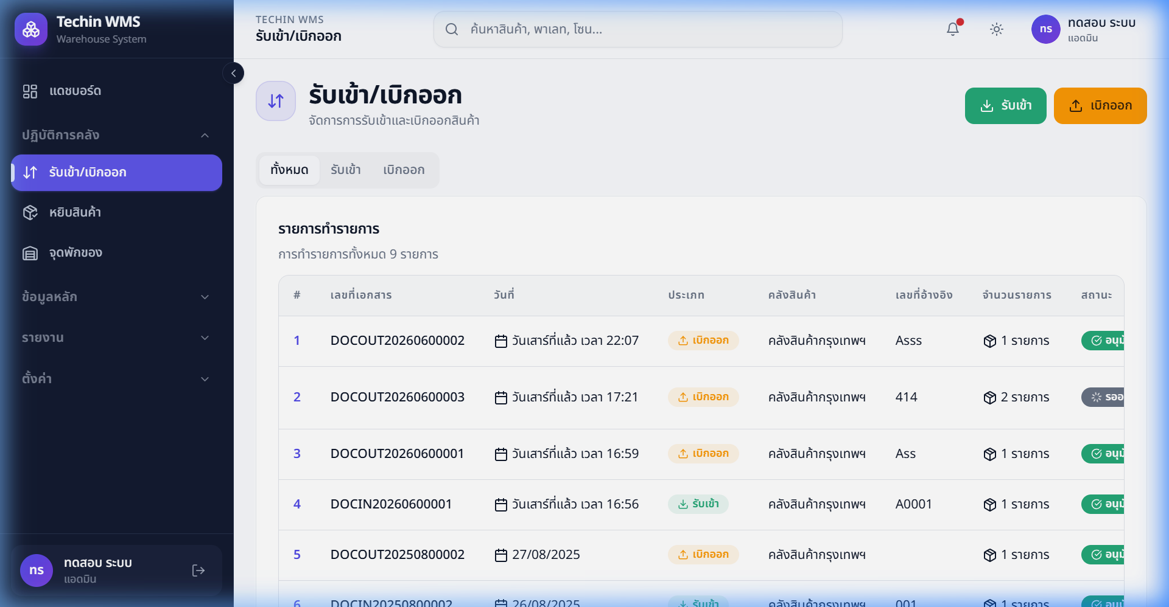Image resolution: width=1169 pixels, height=607 pixels.
Task: Click the วันที่ column header
Action: tap(504, 295)
